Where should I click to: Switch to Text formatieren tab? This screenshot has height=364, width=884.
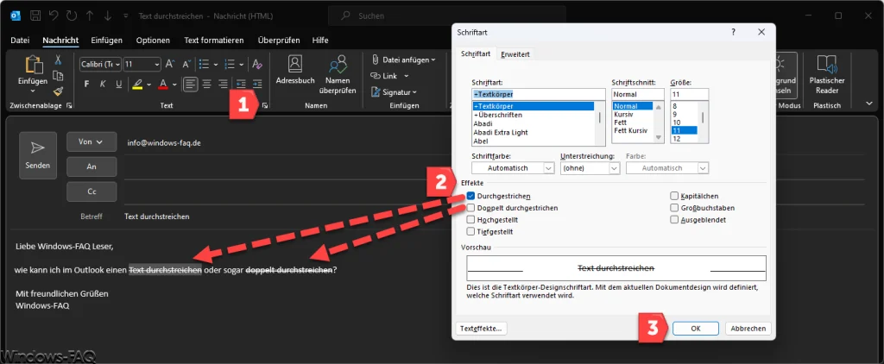pyautogui.click(x=214, y=41)
